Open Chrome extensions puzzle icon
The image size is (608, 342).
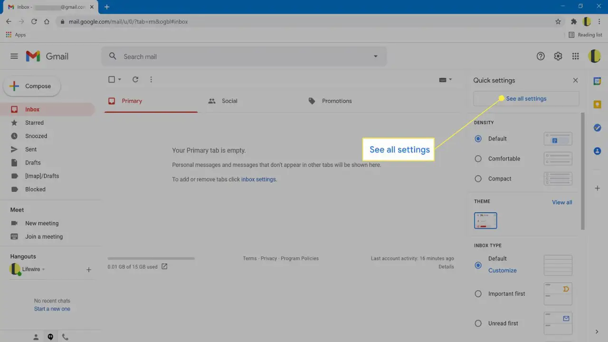click(573, 21)
